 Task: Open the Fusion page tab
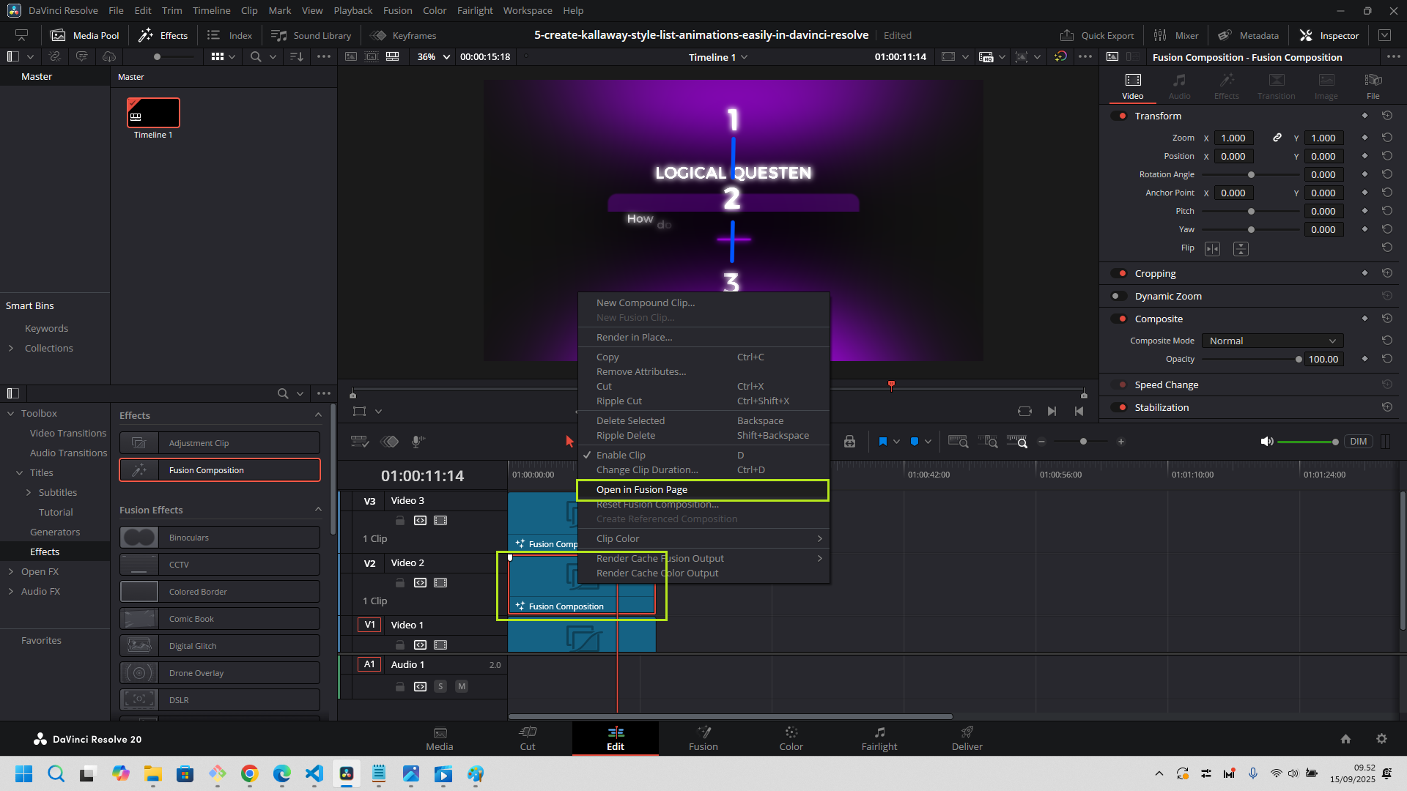703,738
